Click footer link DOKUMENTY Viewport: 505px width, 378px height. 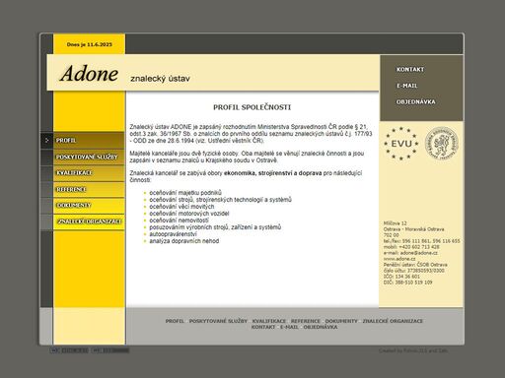pyautogui.click(x=341, y=321)
